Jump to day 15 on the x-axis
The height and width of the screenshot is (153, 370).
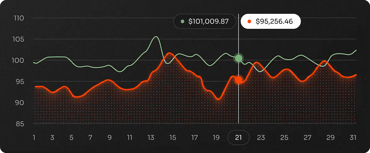(x=173, y=137)
